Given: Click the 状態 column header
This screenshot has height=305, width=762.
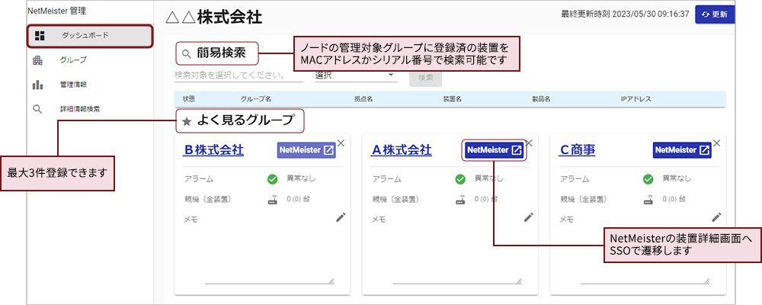Looking at the screenshot, I should tap(189, 99).
